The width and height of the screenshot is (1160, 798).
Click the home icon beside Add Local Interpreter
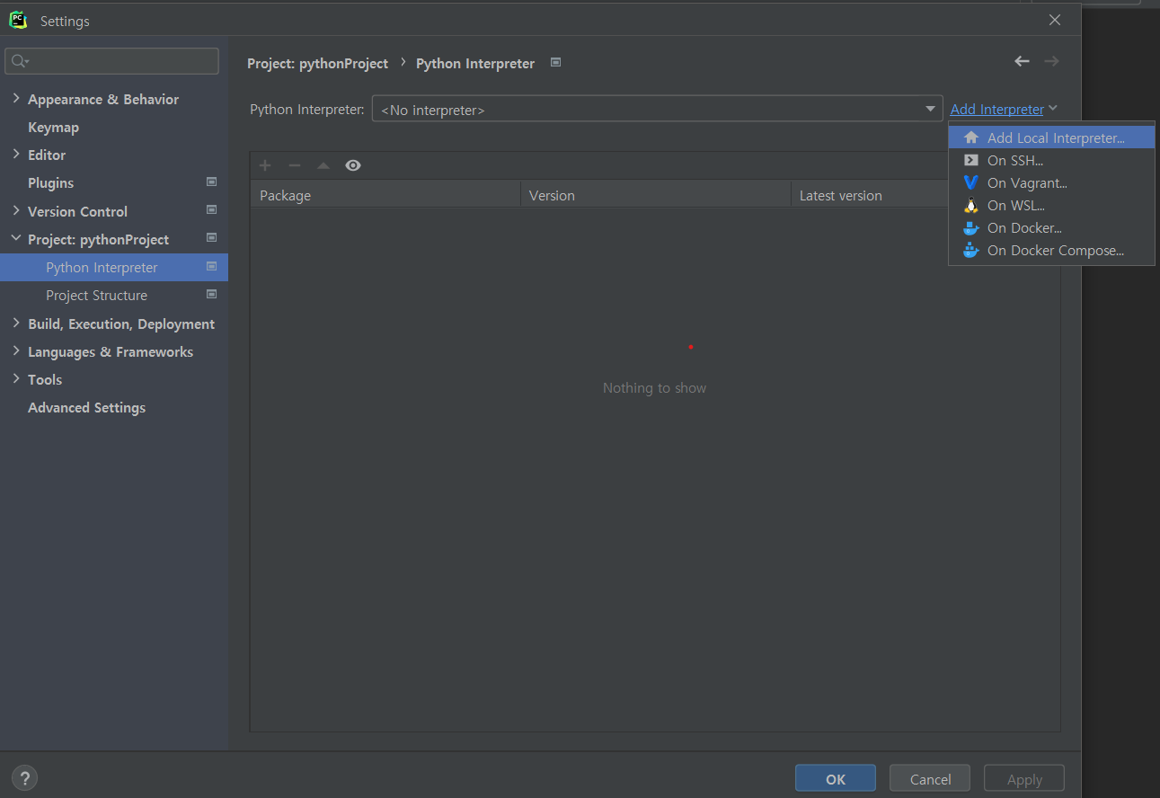(x=970, y=138)
